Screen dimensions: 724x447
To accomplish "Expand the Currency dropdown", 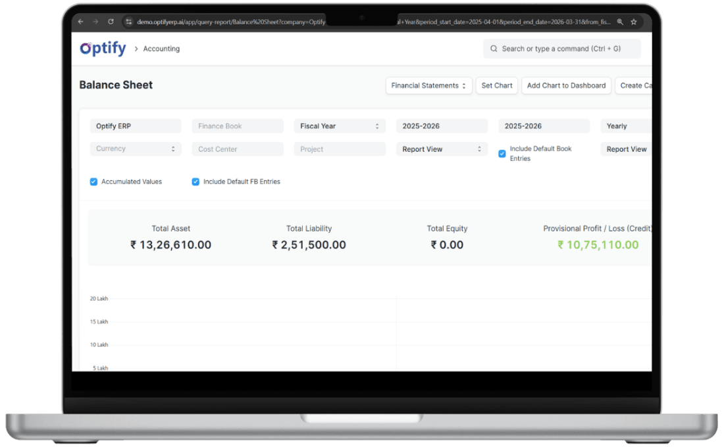I will tap(136, 149).
